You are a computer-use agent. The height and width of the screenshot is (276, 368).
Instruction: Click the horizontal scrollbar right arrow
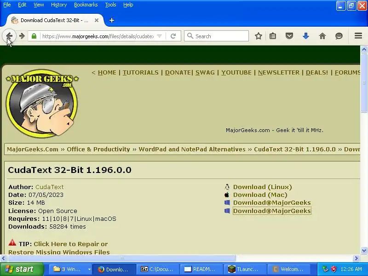pyautogui.click(x=356, y=259)
